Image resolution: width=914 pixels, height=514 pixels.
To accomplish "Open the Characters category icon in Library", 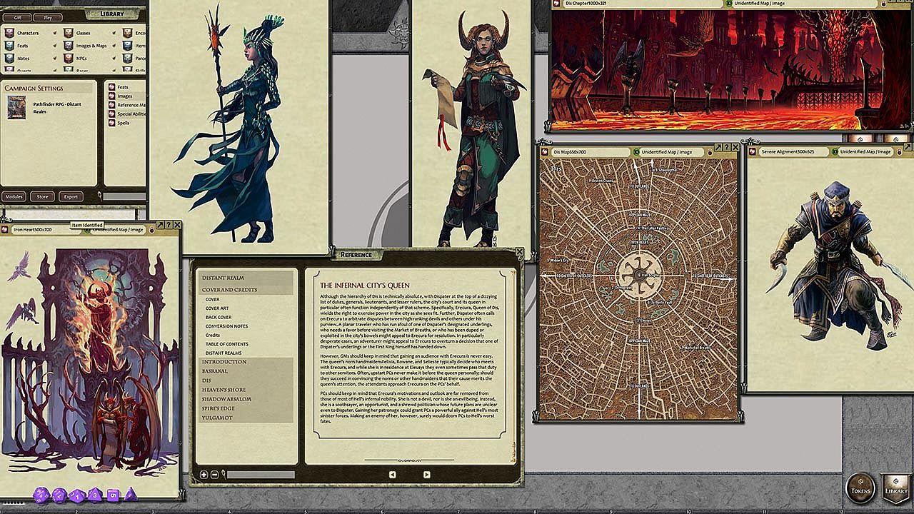I will [x=9, y=33].
